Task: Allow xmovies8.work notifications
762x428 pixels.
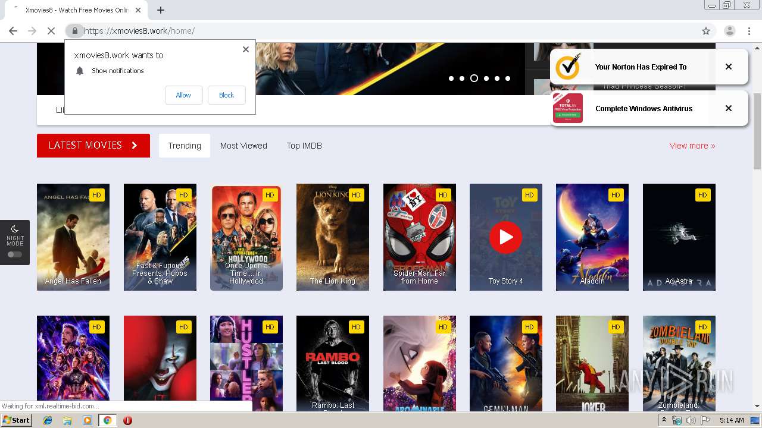Action: click(183, 95)
